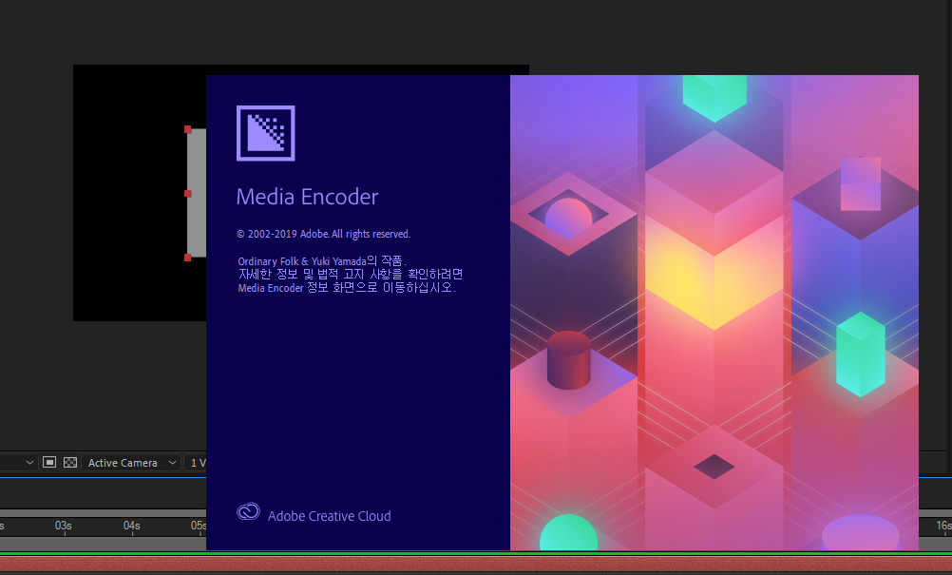Viewport: 952px width, 575px height.
Task: Click the '© 2002-2019 Adobe. All rights reserved.' text
Action: click(x=324, y=234)
